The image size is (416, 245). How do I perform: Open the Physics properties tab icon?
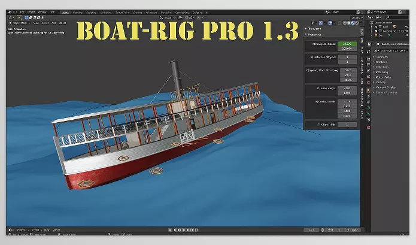(x=368, y=96)
